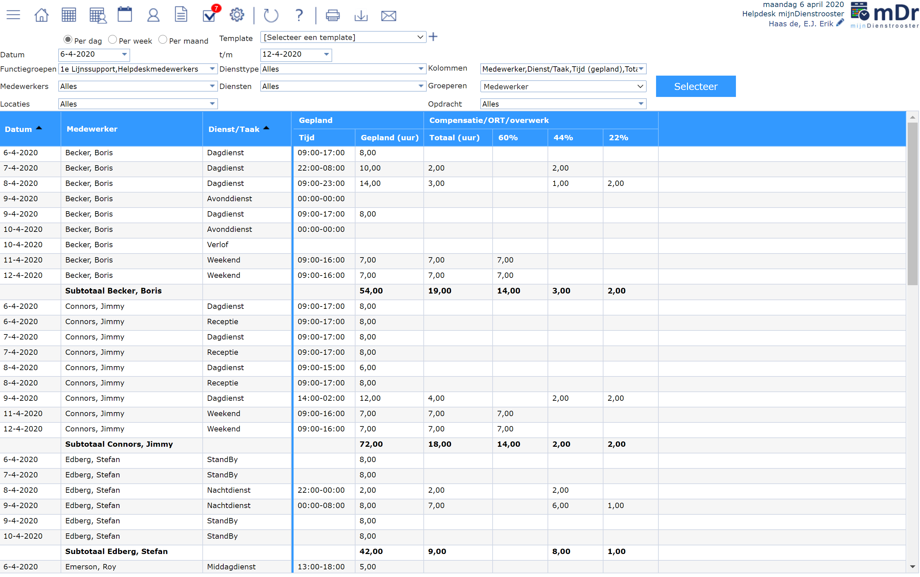Screen dimensions: 920x577
Task: Open the Groeperen dropdown
Action: pyautogui.click(x=563, y=87)
